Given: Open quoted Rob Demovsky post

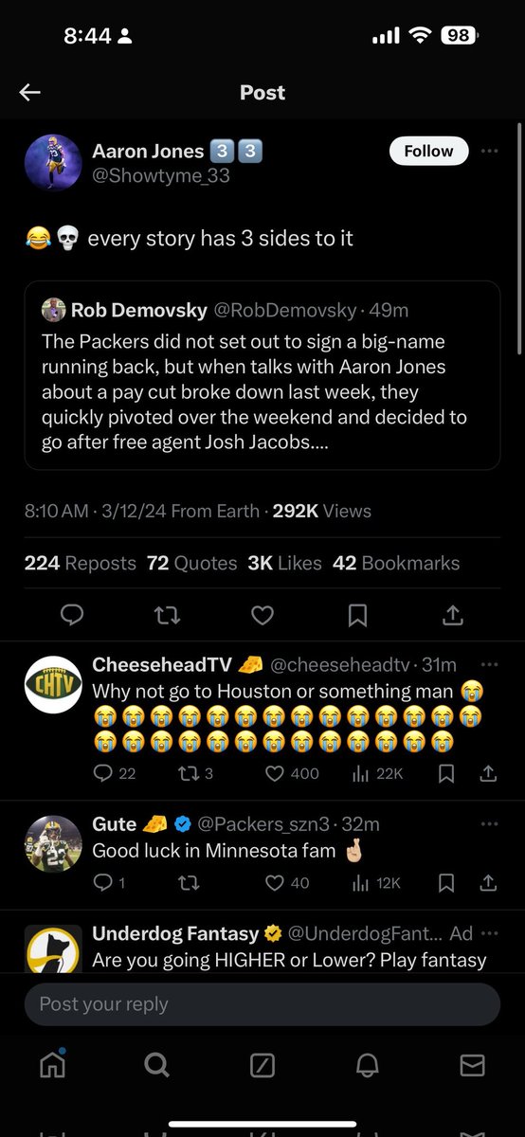Looking at the screenshot, I should click(262, 375).
